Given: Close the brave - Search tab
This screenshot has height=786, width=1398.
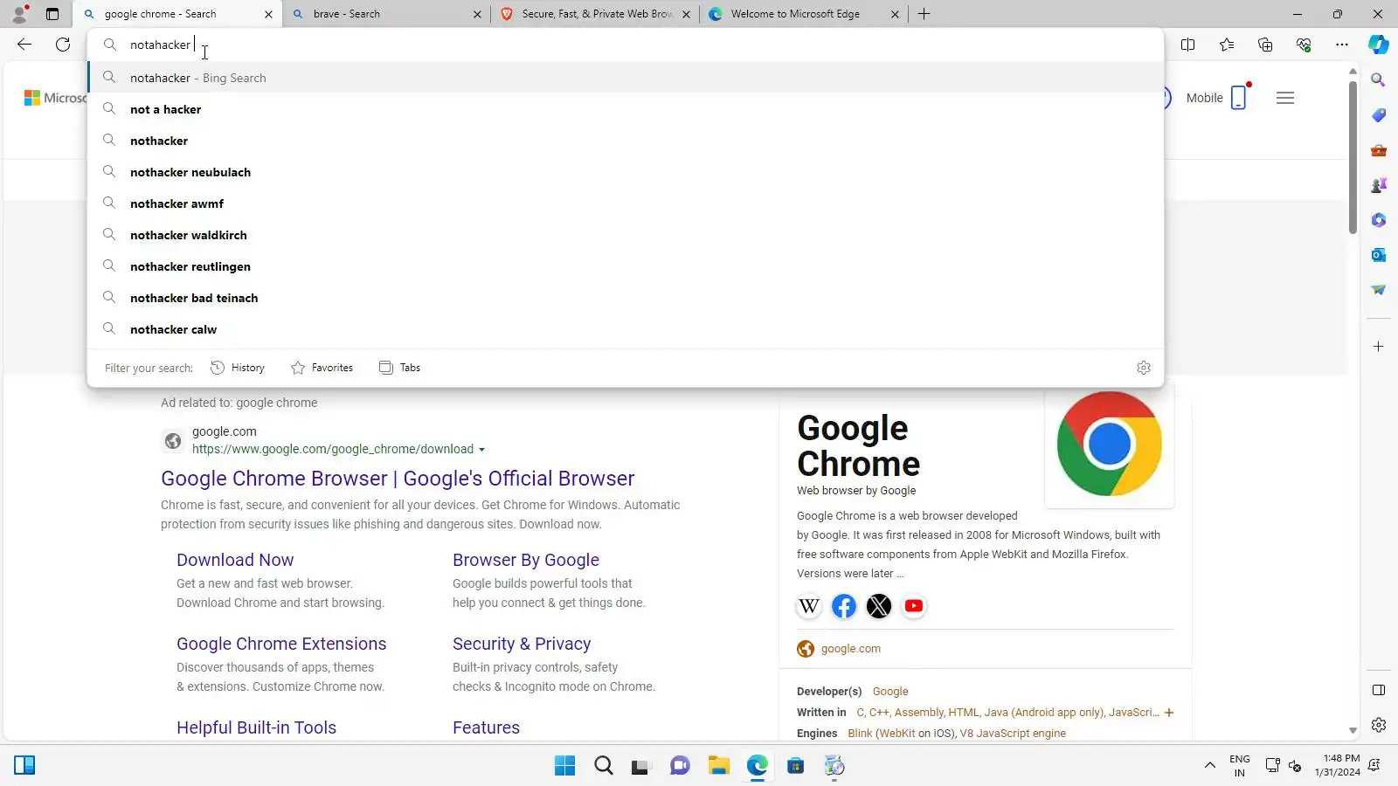Looking at the screenshot, I should (x=477, y=14).
